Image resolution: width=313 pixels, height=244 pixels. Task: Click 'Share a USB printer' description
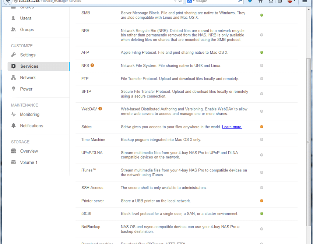(156, 201)
